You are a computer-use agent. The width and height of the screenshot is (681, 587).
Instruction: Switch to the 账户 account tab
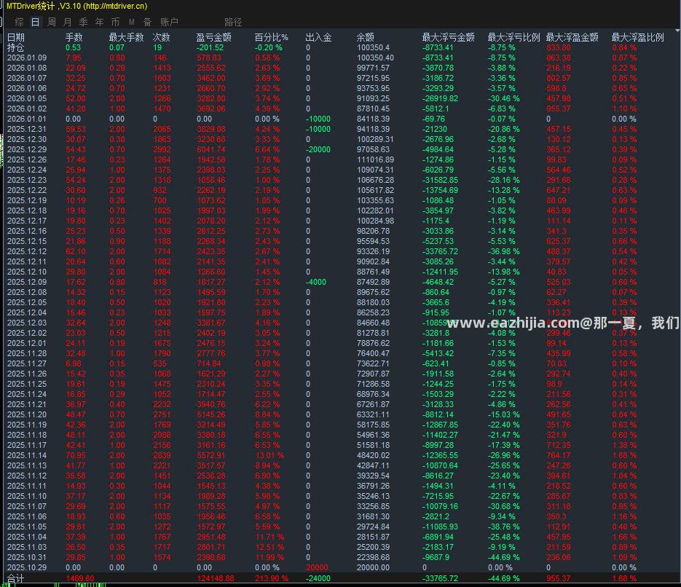point(169,22)
